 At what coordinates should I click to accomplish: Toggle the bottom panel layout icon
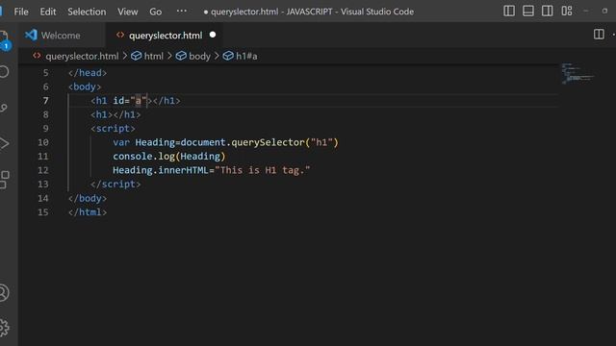click(x=528, y=11)
